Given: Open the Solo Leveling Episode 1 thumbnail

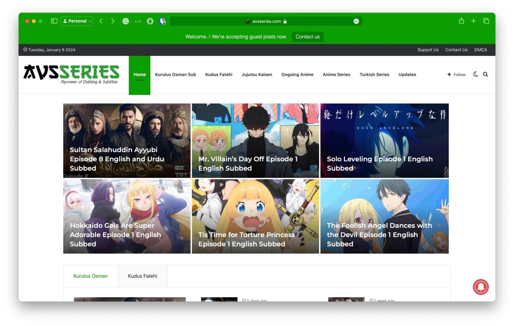Looking at the screenshot, I should [x=384, y=140].
